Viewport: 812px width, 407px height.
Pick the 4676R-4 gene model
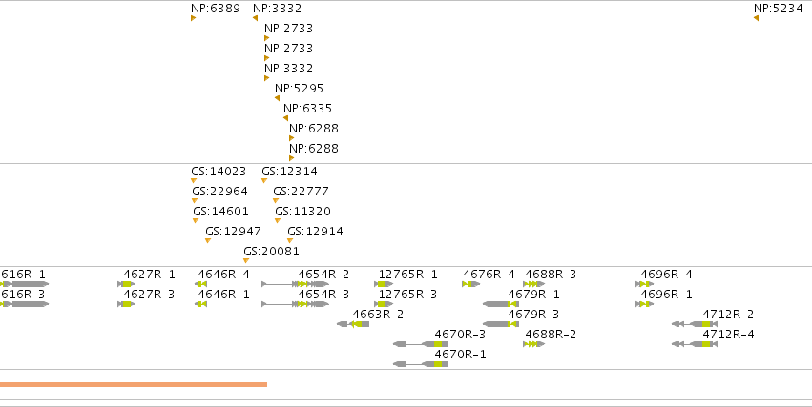(x=470, y=284)
